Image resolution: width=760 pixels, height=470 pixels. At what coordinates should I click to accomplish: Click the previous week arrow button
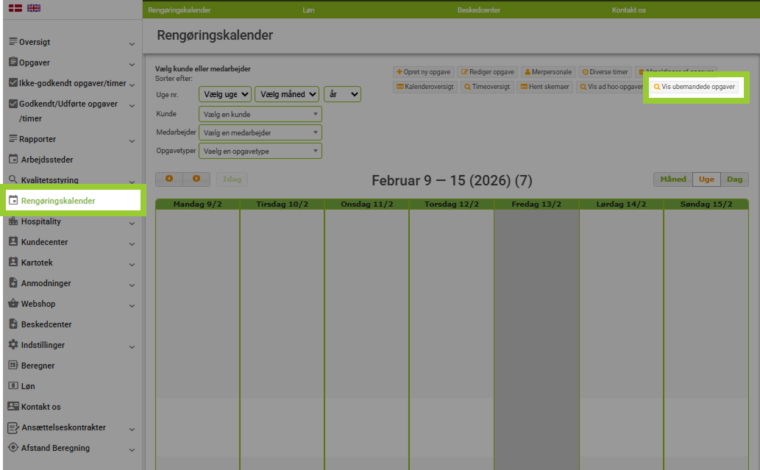[169, 179]
